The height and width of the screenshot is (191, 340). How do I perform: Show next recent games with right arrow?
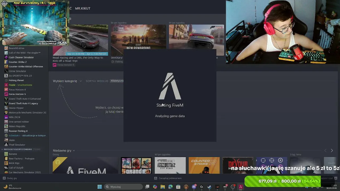[x=332, y=150]
